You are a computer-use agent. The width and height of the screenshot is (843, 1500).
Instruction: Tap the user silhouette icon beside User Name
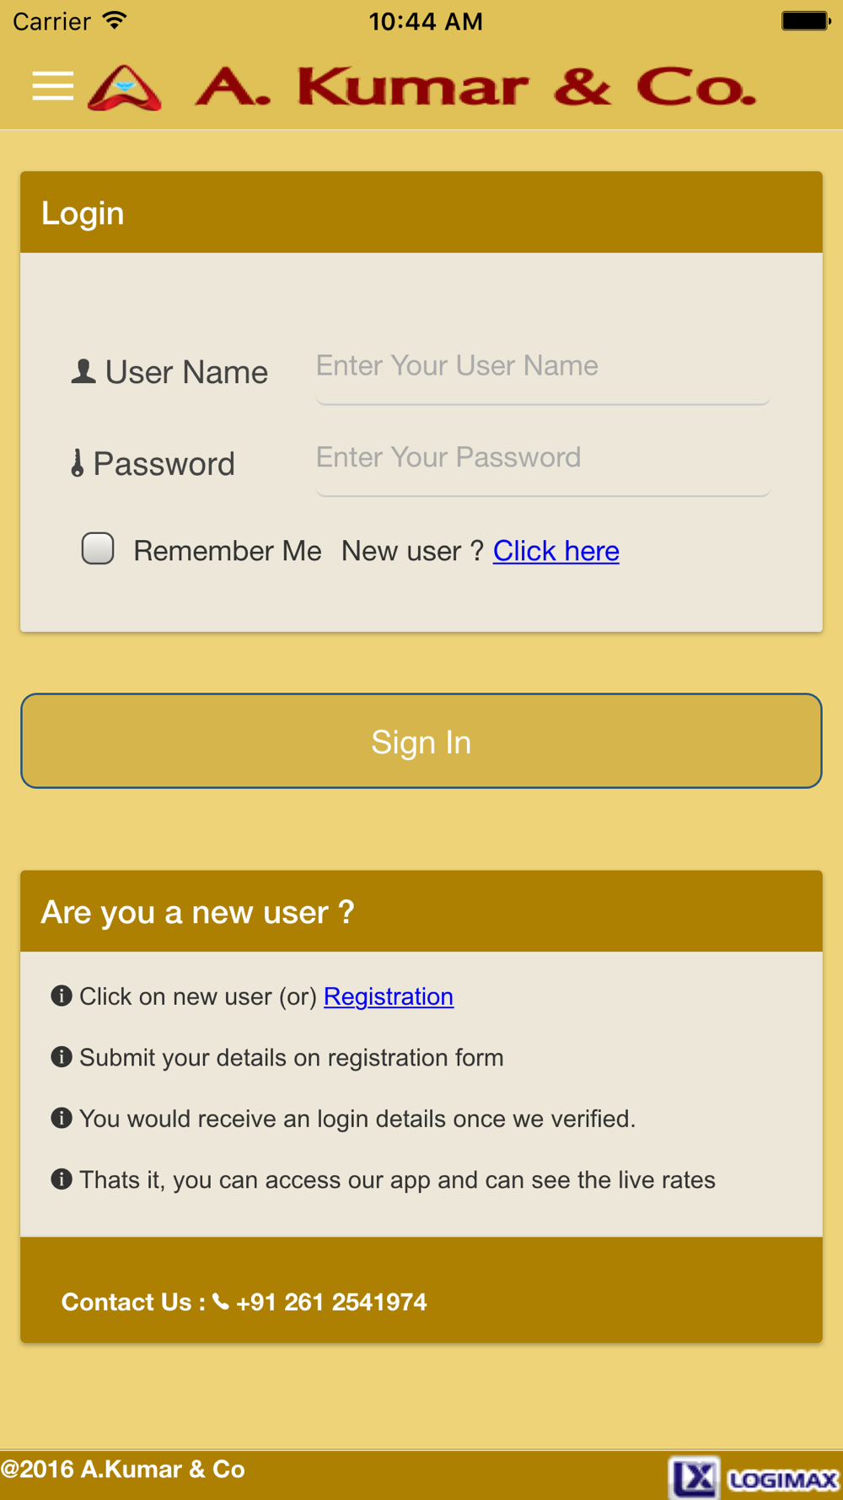(83, 371)
